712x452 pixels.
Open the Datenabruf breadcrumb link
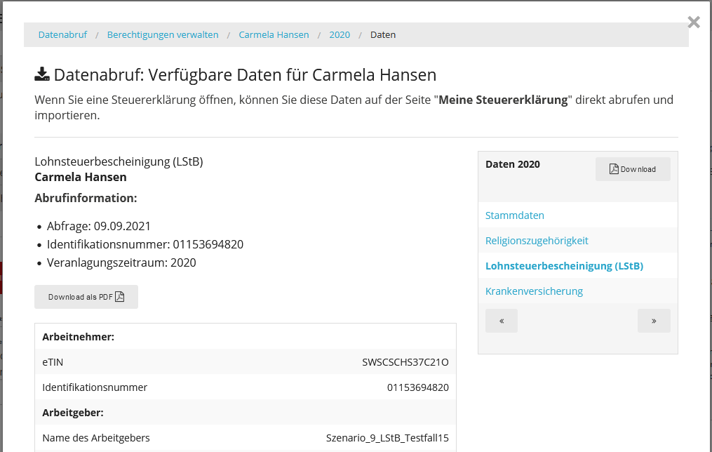tap(62, 34)
